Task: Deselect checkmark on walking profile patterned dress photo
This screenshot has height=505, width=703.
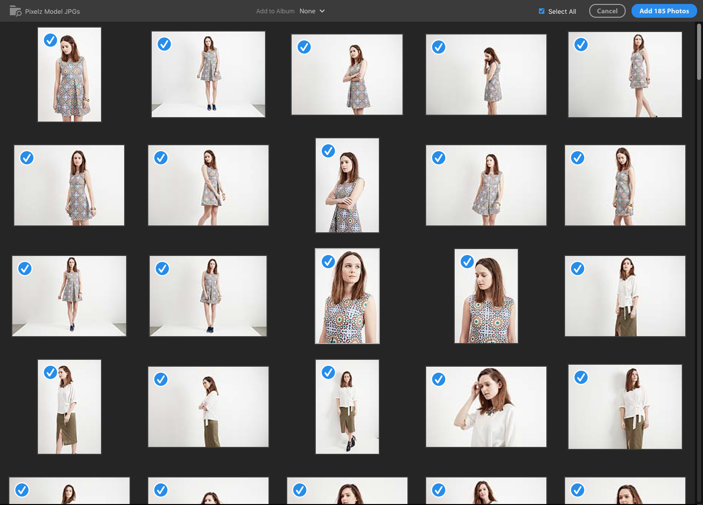Action: pyautogui.click(x=581, y=45)
